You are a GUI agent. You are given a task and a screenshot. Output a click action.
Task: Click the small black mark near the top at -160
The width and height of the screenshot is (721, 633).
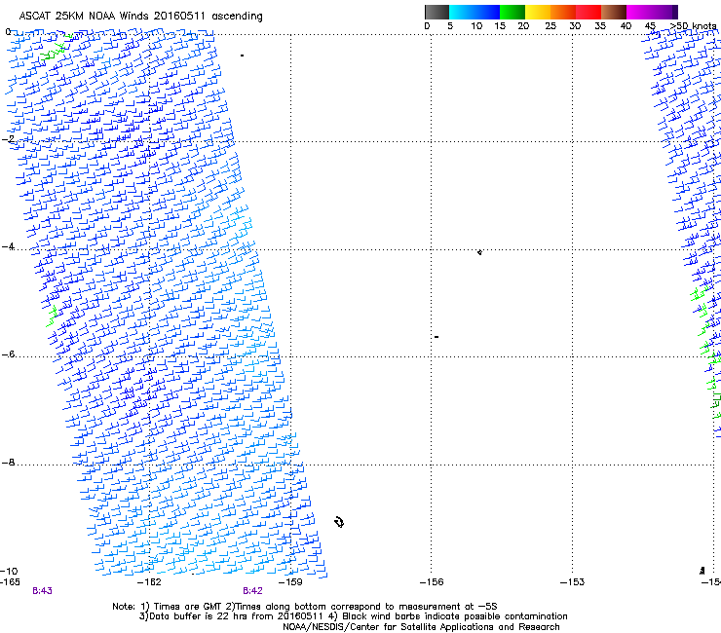pyautogui.click(x=242, y=56)
